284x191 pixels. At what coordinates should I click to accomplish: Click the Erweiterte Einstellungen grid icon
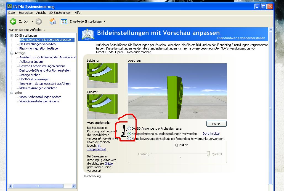64,21
